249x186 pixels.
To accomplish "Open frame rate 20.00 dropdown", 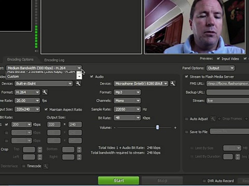I will point(27,100).
